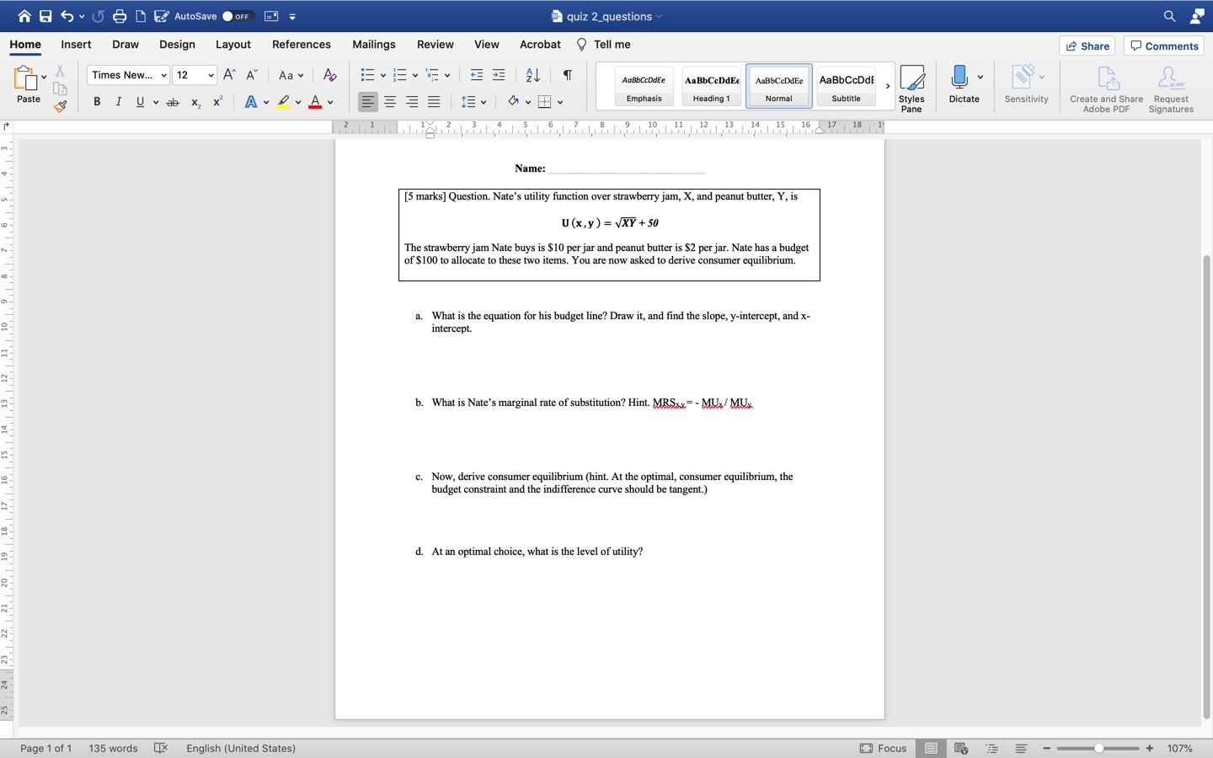Print the document using the toolbar icon

[x=119, y=15]
